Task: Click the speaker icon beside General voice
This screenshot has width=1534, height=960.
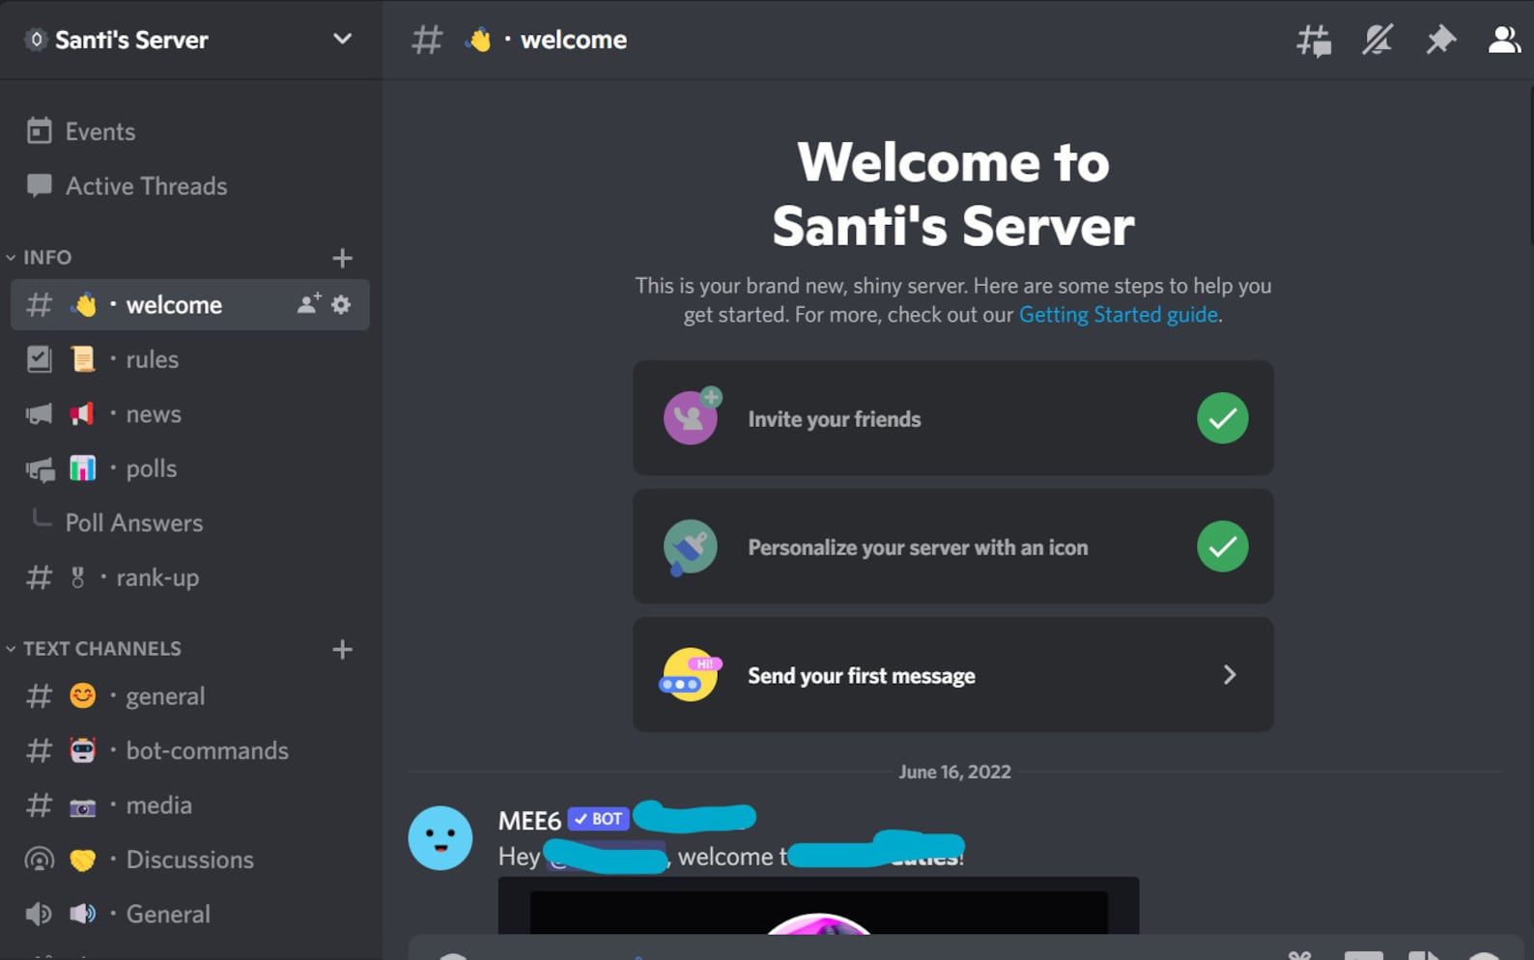Action: (x=39, y=914)
